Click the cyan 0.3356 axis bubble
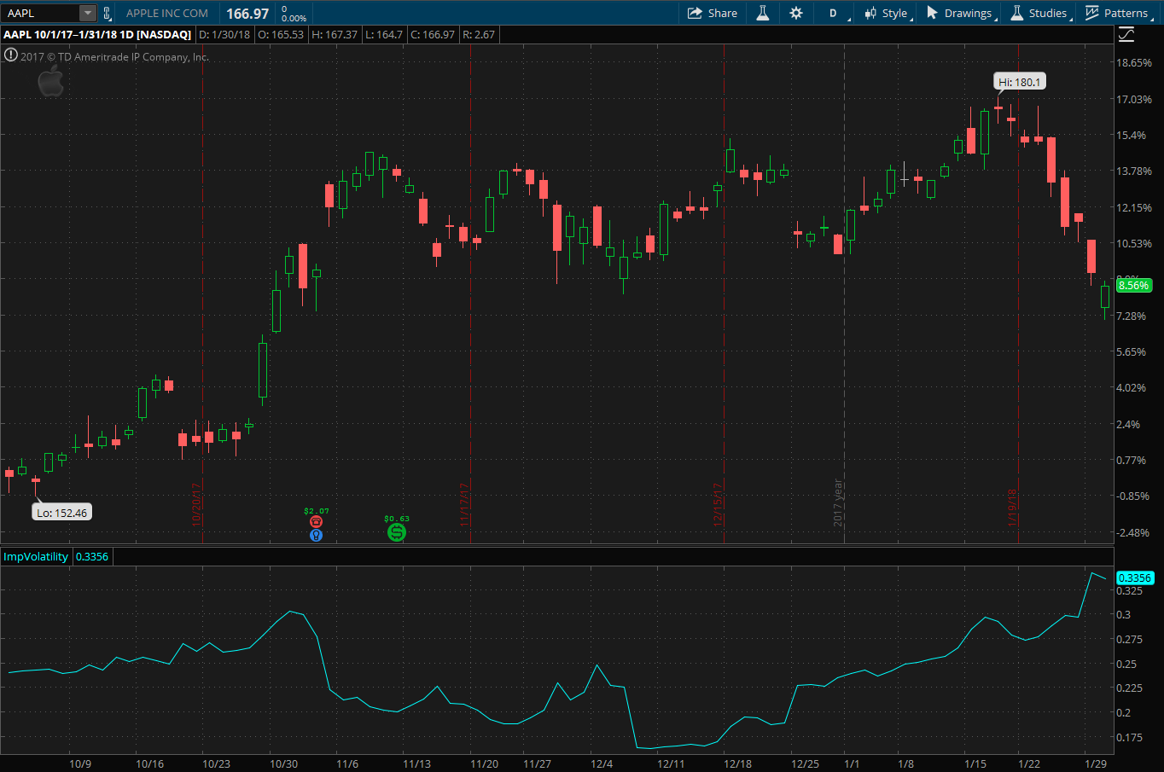Image resolution: width=1164 pixels, height=772 pixels. click(x=1134, y=578)
